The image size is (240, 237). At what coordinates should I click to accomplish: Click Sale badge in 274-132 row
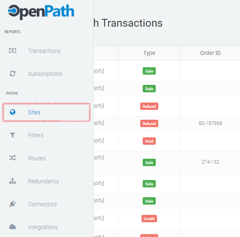pyautogui.click(x=149, y=162)
